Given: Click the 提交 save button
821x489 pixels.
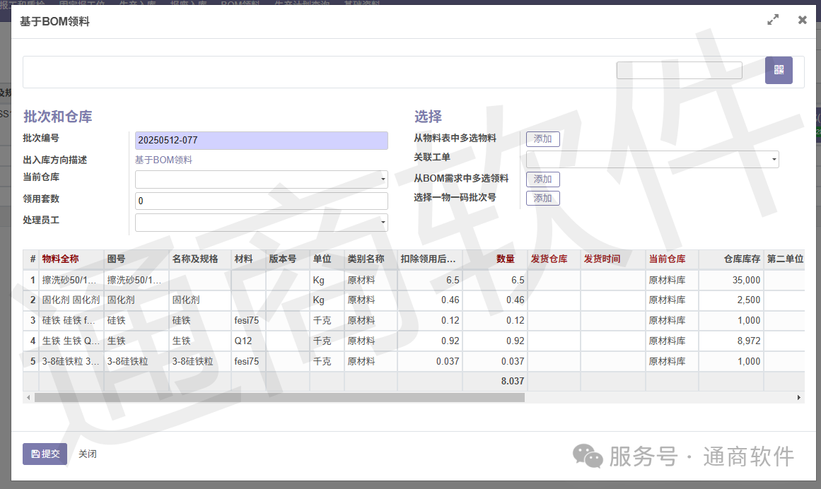Looking at the screenshot, I should point(45,454).
